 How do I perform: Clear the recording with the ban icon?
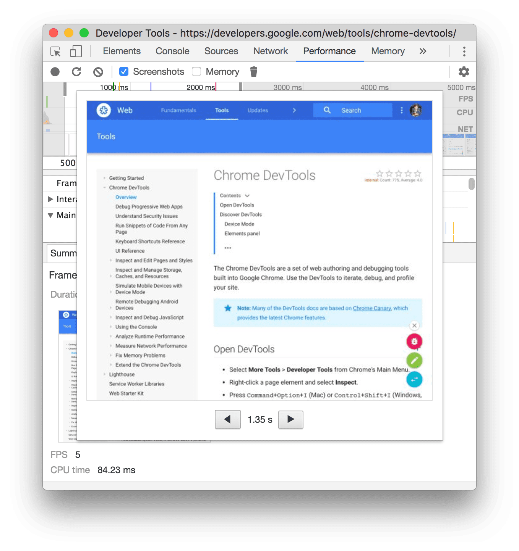pos(98,72)
